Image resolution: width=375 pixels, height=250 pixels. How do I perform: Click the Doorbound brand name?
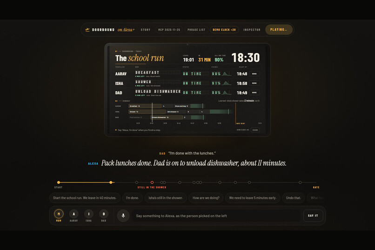point(103,30)
